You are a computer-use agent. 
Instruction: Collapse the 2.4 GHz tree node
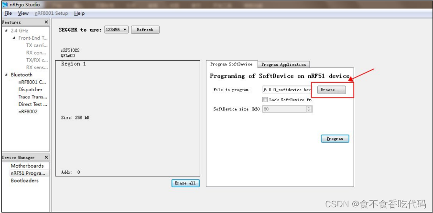[x=6, y=31]
